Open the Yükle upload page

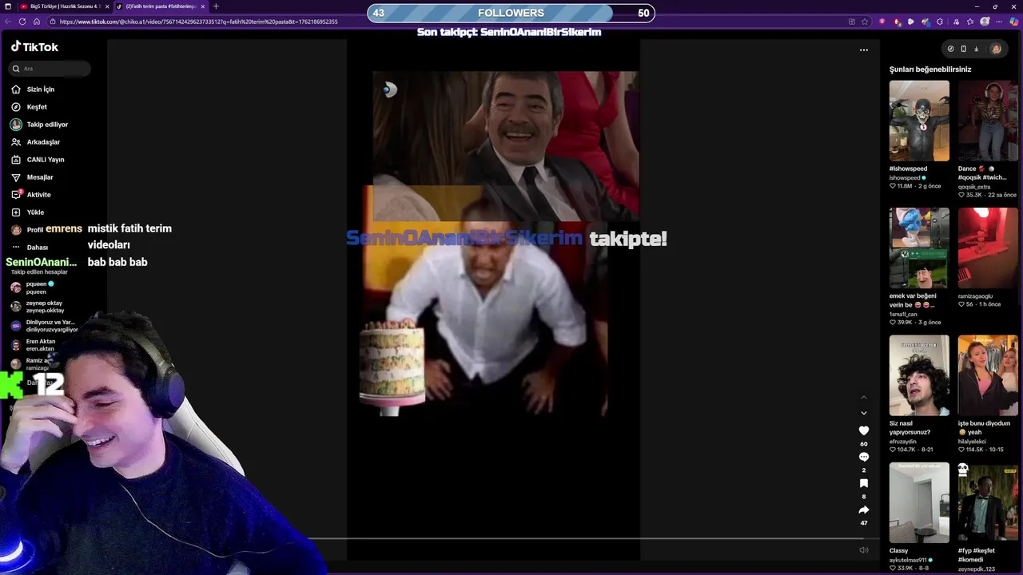[28, 212]
